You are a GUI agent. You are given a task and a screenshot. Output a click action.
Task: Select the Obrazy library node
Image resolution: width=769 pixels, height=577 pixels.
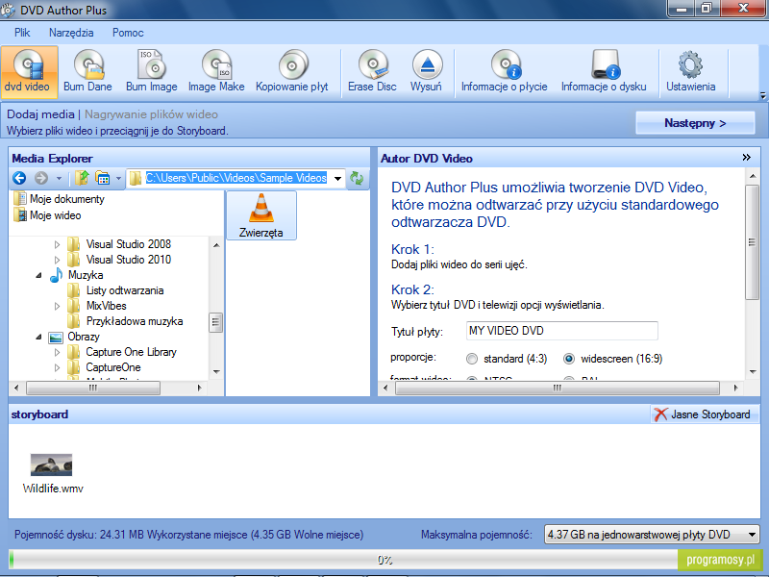[x=74, y=337]
